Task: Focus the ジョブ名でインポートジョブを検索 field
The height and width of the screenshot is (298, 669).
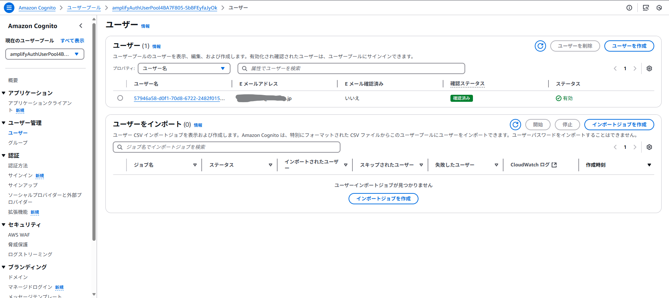Action: (227, 147)
